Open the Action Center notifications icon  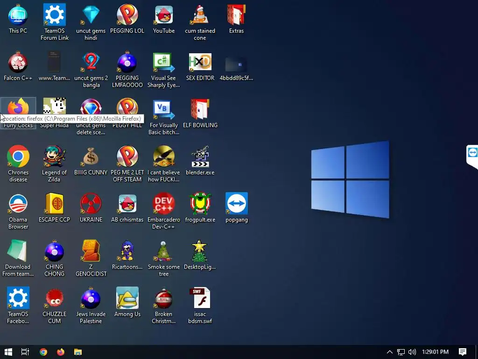[463, 352]
